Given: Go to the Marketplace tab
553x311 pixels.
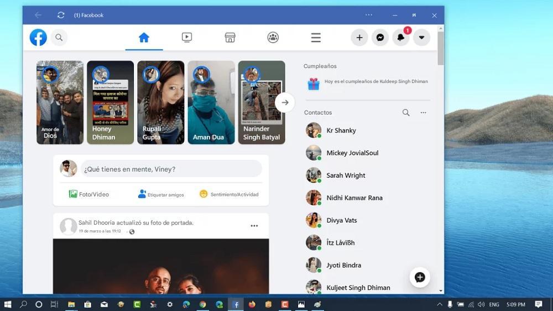Looking at the screenshot, I should click(230, 38).
